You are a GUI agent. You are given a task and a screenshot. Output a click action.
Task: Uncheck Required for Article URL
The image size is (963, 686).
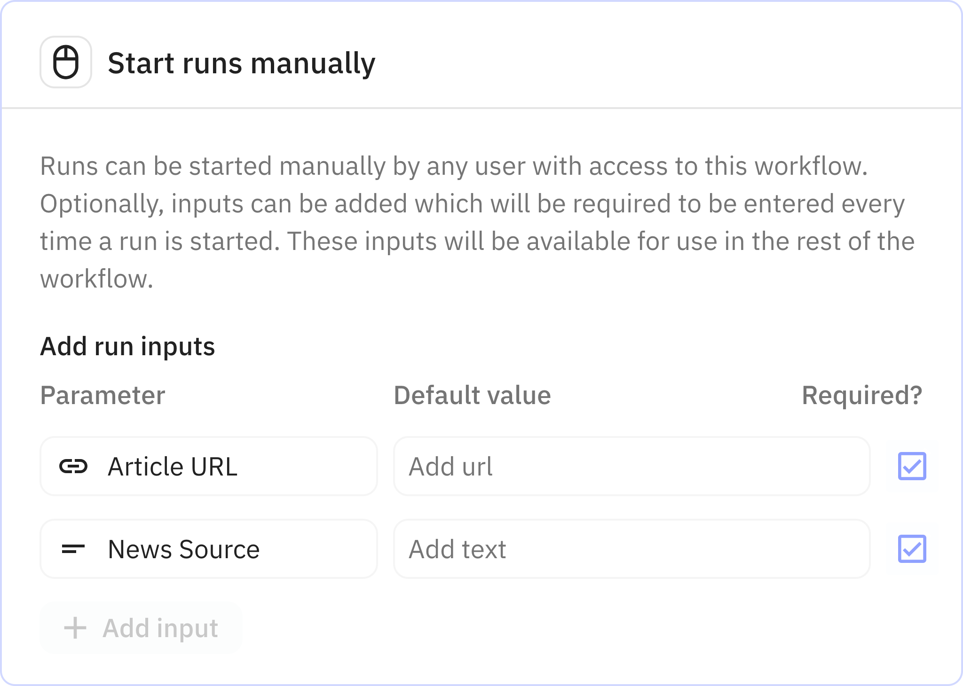[x=912, y=466]
